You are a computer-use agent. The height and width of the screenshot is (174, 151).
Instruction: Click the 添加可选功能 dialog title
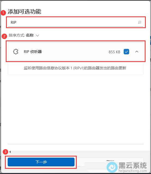24,11
